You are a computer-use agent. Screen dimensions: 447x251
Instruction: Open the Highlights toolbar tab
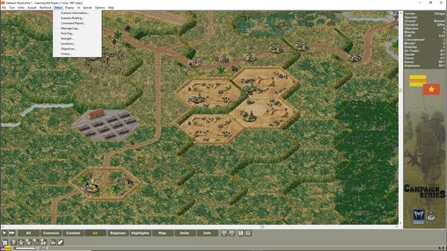coord(140,233)
